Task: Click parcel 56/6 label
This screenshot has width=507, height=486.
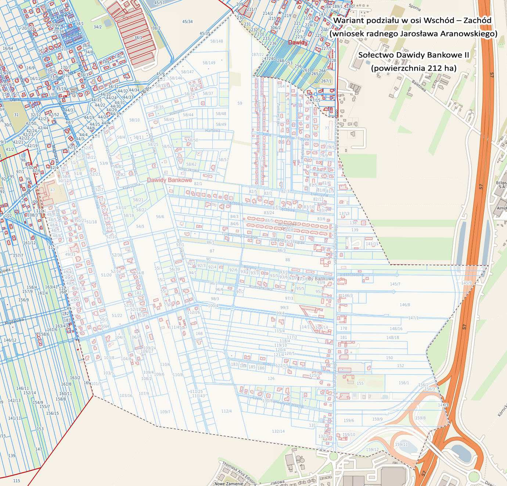Action: point(160,217)
